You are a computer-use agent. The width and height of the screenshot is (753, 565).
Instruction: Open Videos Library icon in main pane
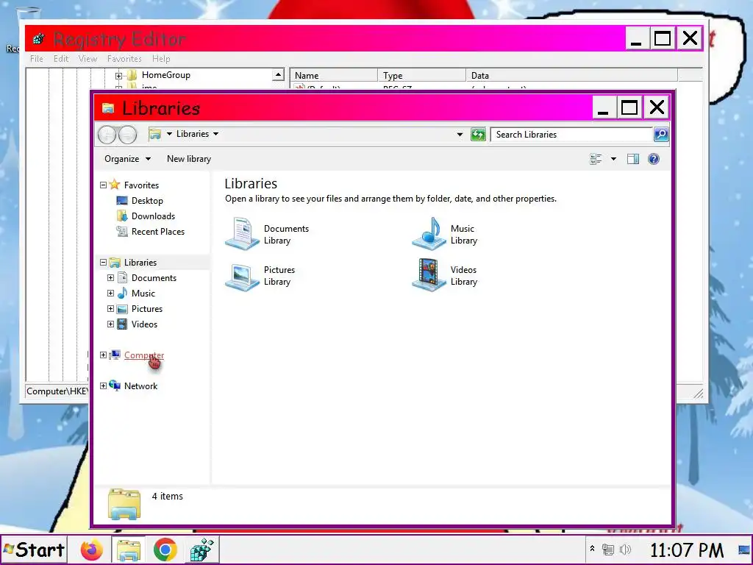point(429,275)
